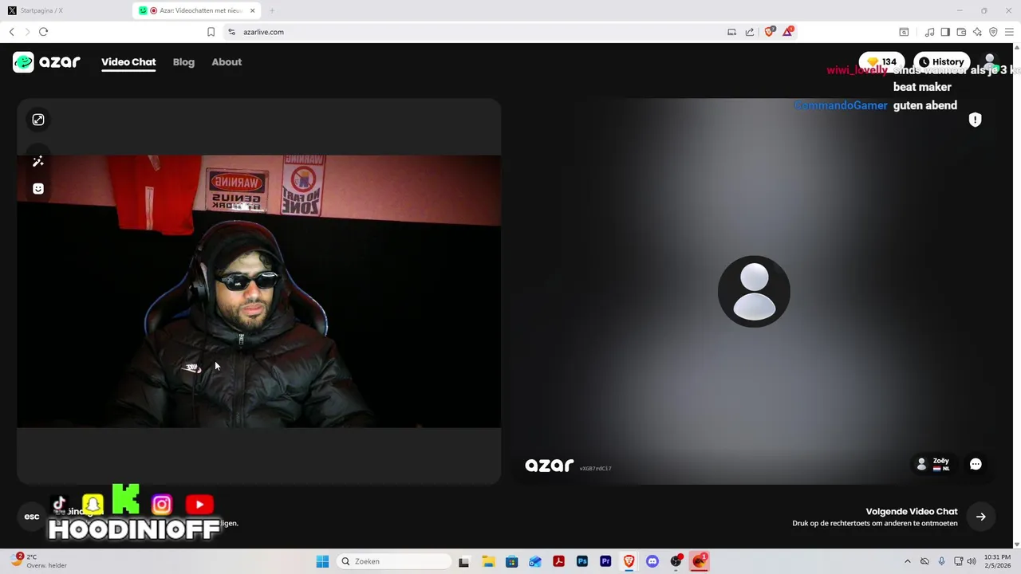Open Discord from taskbar
The image size is (1021, 574).
tap(652, 561)
